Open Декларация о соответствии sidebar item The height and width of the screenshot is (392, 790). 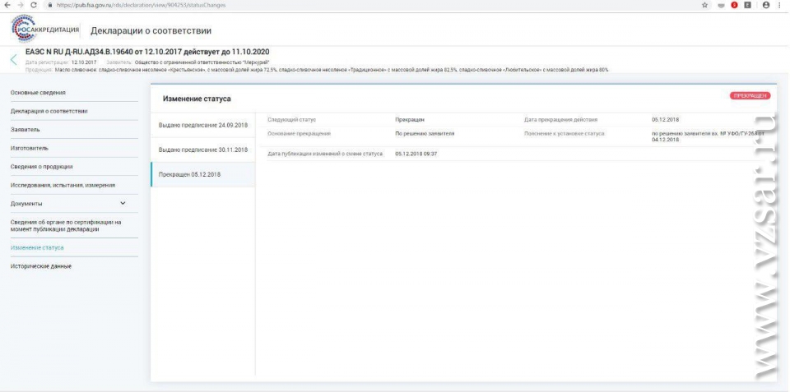(49, 111)
